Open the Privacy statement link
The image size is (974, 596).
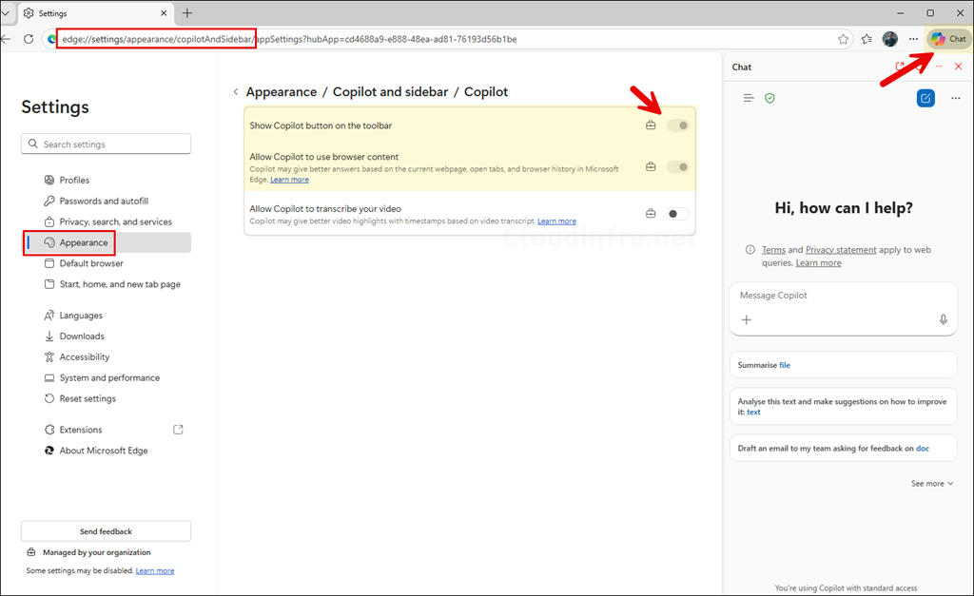coord(841,250)
